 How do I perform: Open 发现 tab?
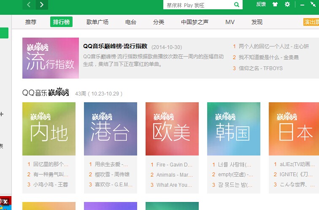(x=257, y=22)
